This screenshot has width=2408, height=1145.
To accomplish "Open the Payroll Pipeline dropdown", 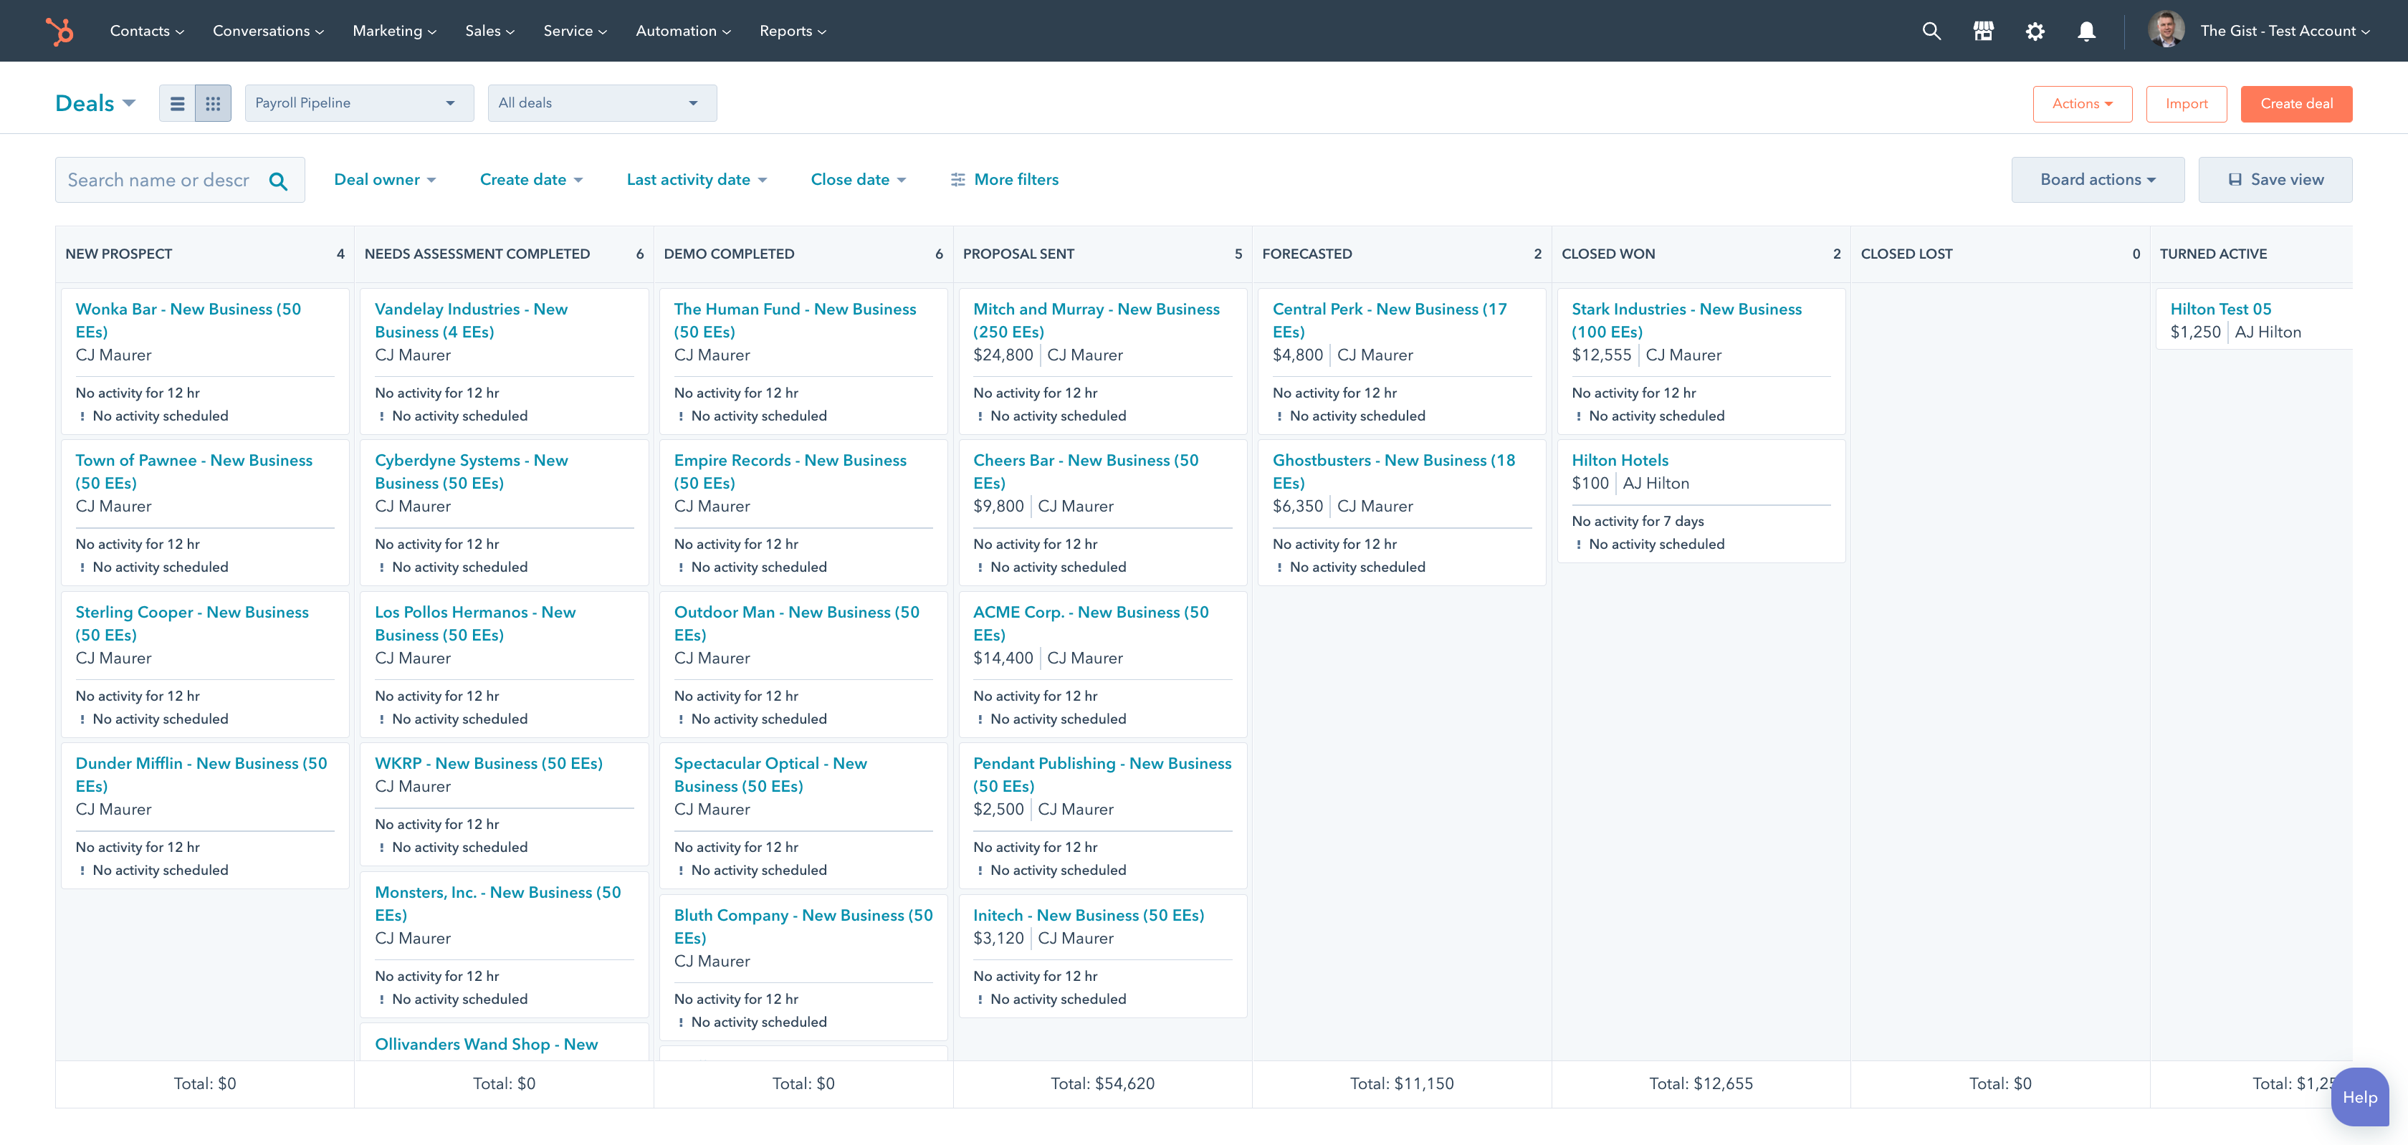I will (359, 102).
